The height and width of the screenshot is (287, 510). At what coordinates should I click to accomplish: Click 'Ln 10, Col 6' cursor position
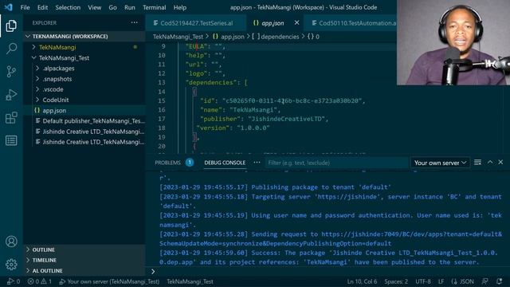(x=362, y=281)
